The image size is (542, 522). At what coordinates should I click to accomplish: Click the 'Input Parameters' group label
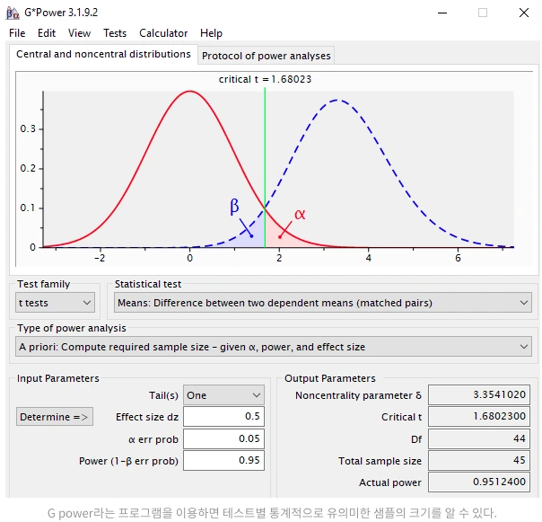pyautogui.click(x=58, y=378)
